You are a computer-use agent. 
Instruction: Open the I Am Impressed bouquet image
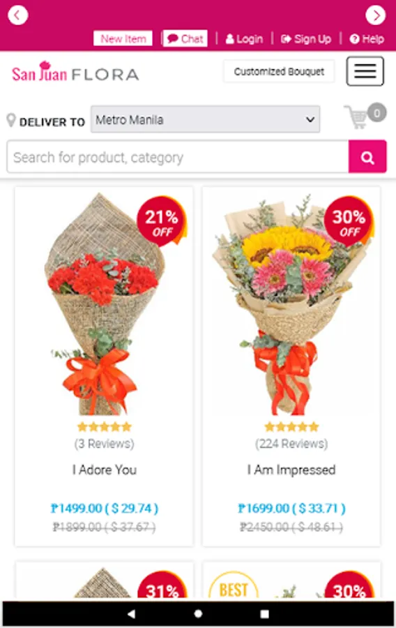pyautogui.click(x=291, y=304)
